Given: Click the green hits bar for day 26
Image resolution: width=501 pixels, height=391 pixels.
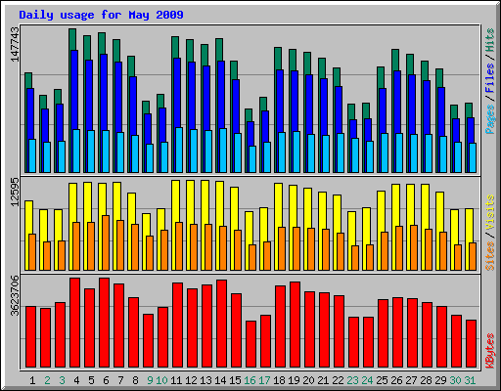Looking at the screenshot, I should pos(395,60).
